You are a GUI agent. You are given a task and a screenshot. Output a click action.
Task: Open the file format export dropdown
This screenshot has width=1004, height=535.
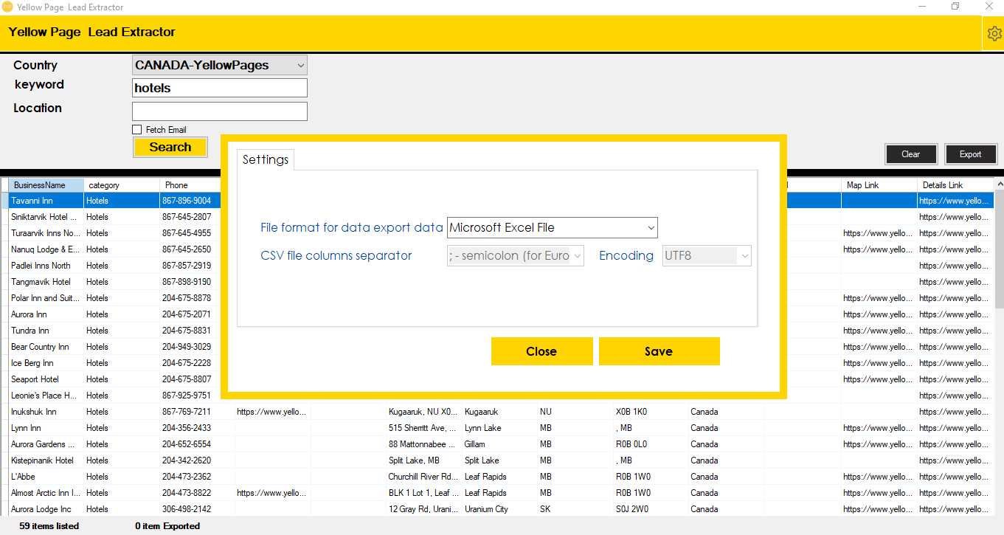[x=551, y=227]
